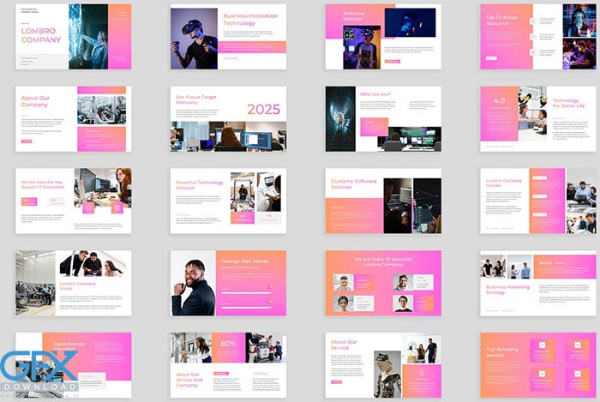This screenshot has width=600, height=402.
Task: Select the George Alex James profile slide
Action: point(228,283)
